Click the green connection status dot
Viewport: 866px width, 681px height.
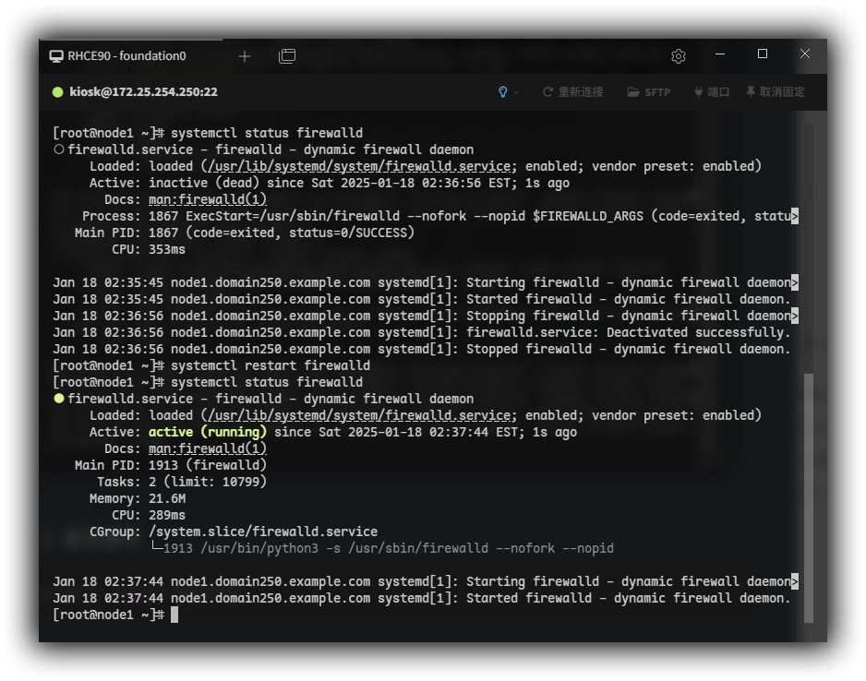click(x=57, y=92)
